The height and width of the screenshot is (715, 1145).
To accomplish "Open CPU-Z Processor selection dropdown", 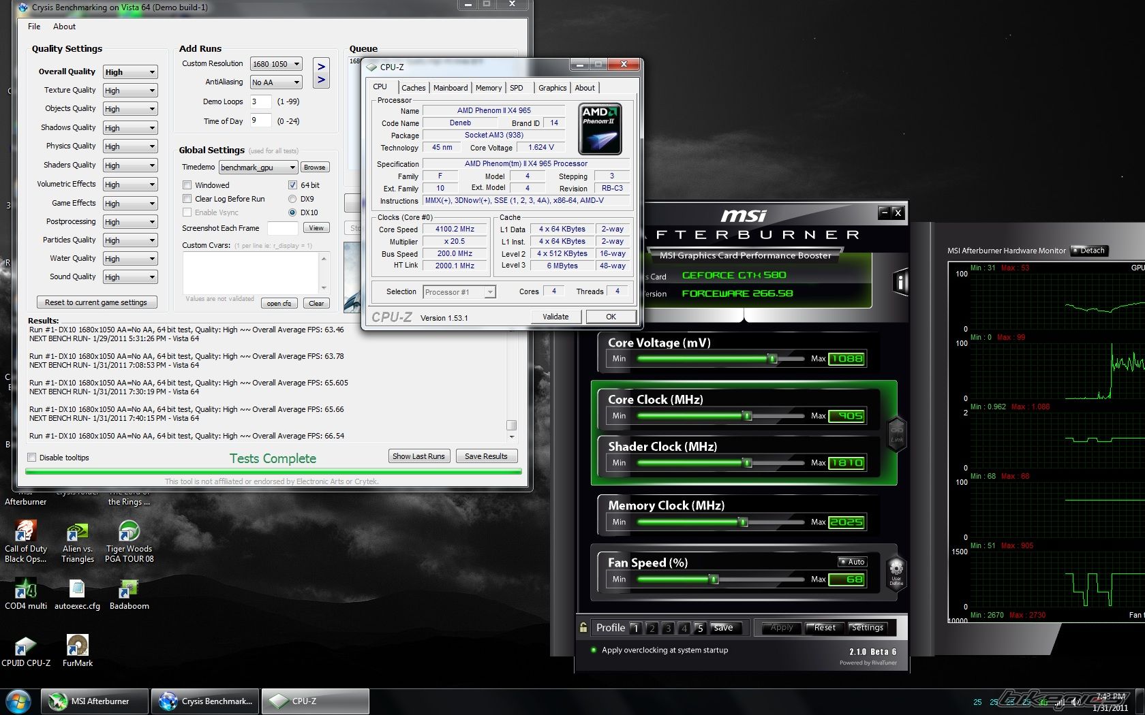I will pyautogui.click(x=459, y=292).
